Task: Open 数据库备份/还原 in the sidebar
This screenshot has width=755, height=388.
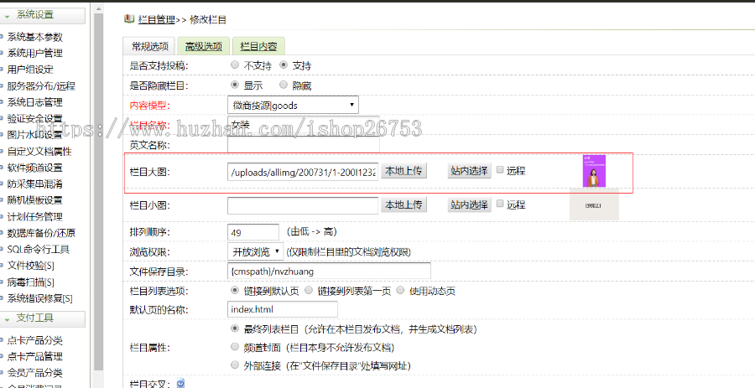Action: click(41, 233)
